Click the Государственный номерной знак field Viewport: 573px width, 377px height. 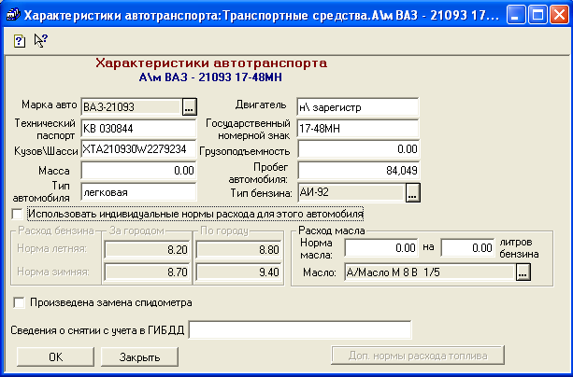pyautogui.click(x=358, y=129)
